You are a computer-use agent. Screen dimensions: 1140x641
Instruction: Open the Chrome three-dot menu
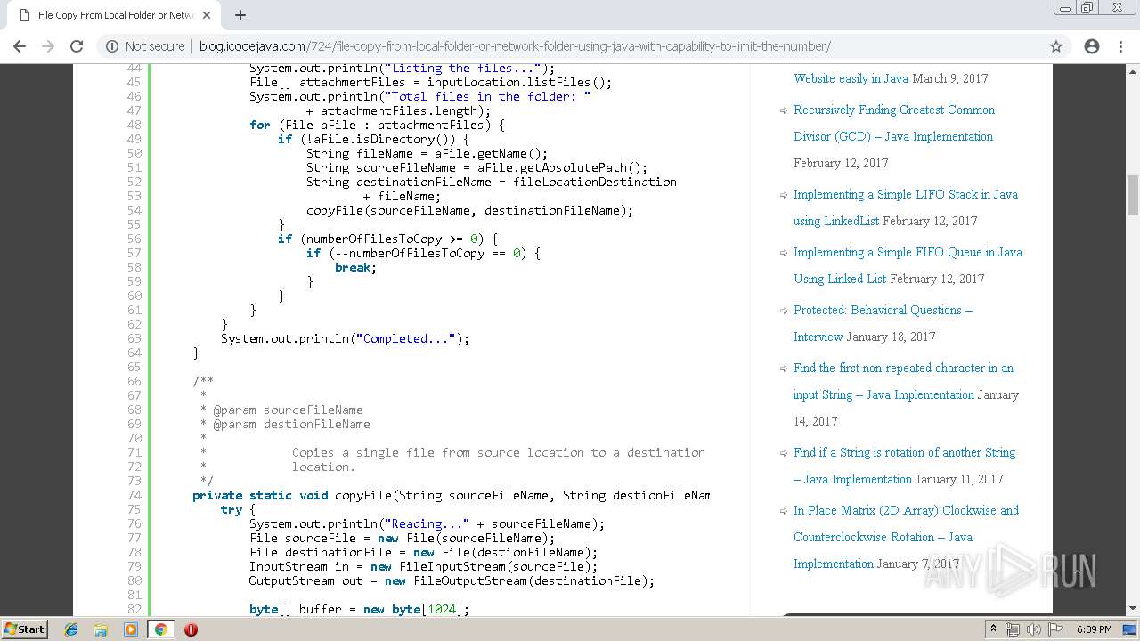pos(1120,46)
